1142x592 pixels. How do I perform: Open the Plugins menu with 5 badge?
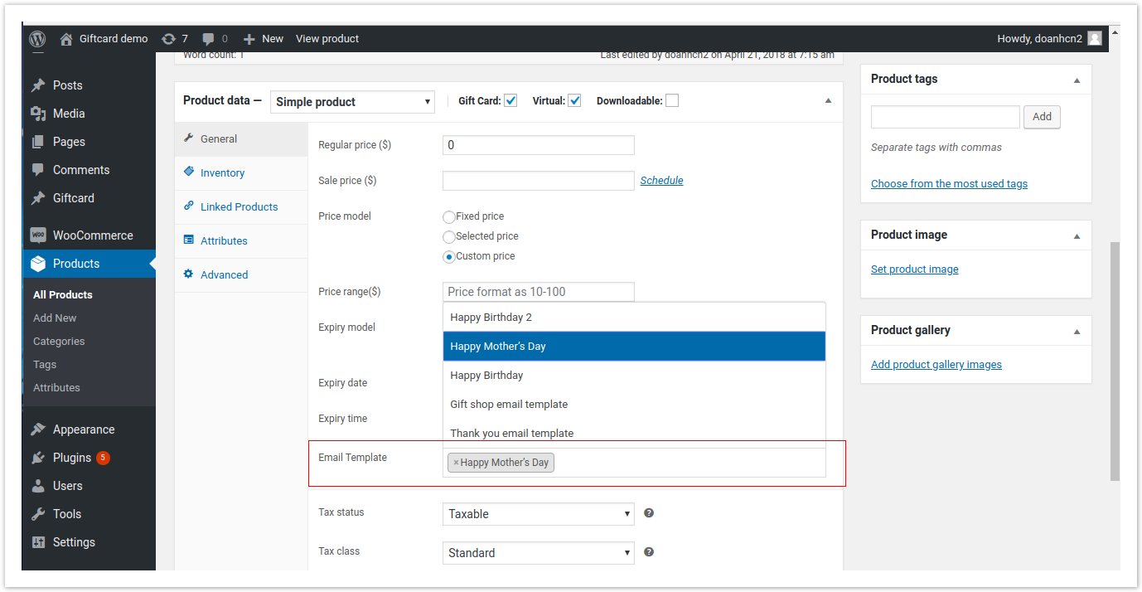(72, 458)
